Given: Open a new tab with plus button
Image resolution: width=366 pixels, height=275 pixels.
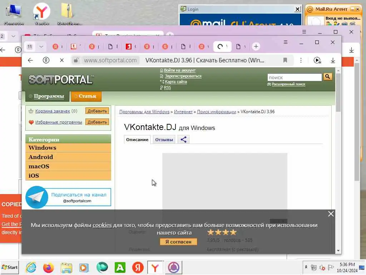Looking at the screenshot, I should [x=256, y=46].
